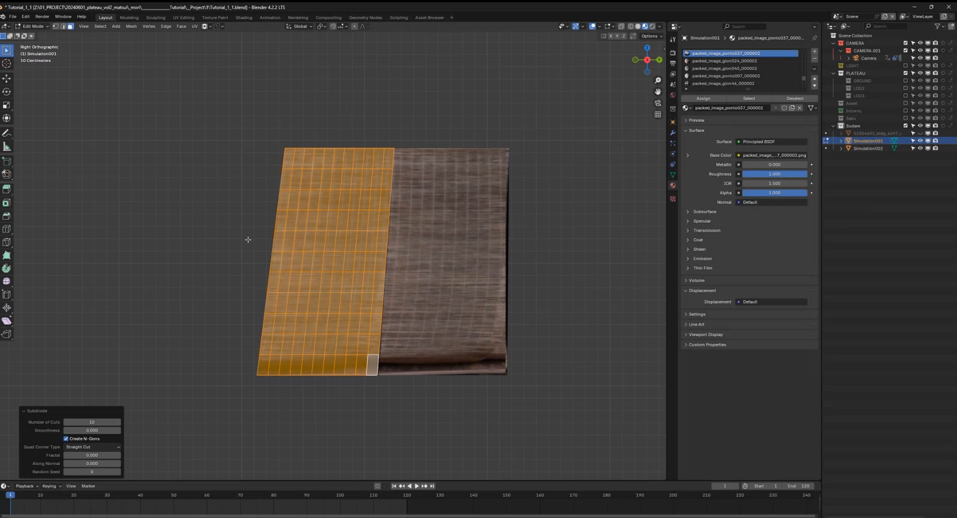
Task: Toggle the fake user shield on material
Action: coord(784,108)
